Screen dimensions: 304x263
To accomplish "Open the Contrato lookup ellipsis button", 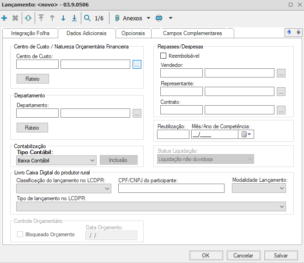I will (281, 110).
